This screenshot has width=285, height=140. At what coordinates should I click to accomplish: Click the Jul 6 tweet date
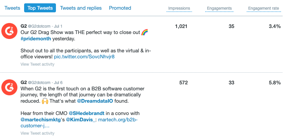click(58, 83)
